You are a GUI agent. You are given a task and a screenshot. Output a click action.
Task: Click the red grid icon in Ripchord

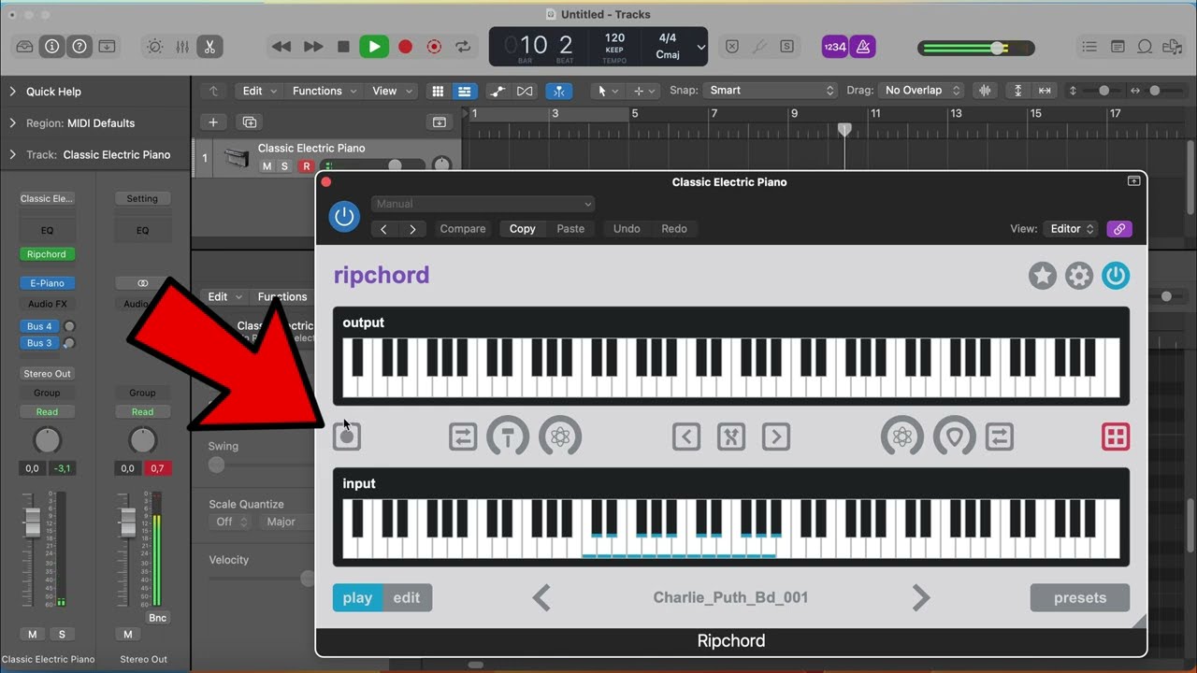pos(1116,437)
